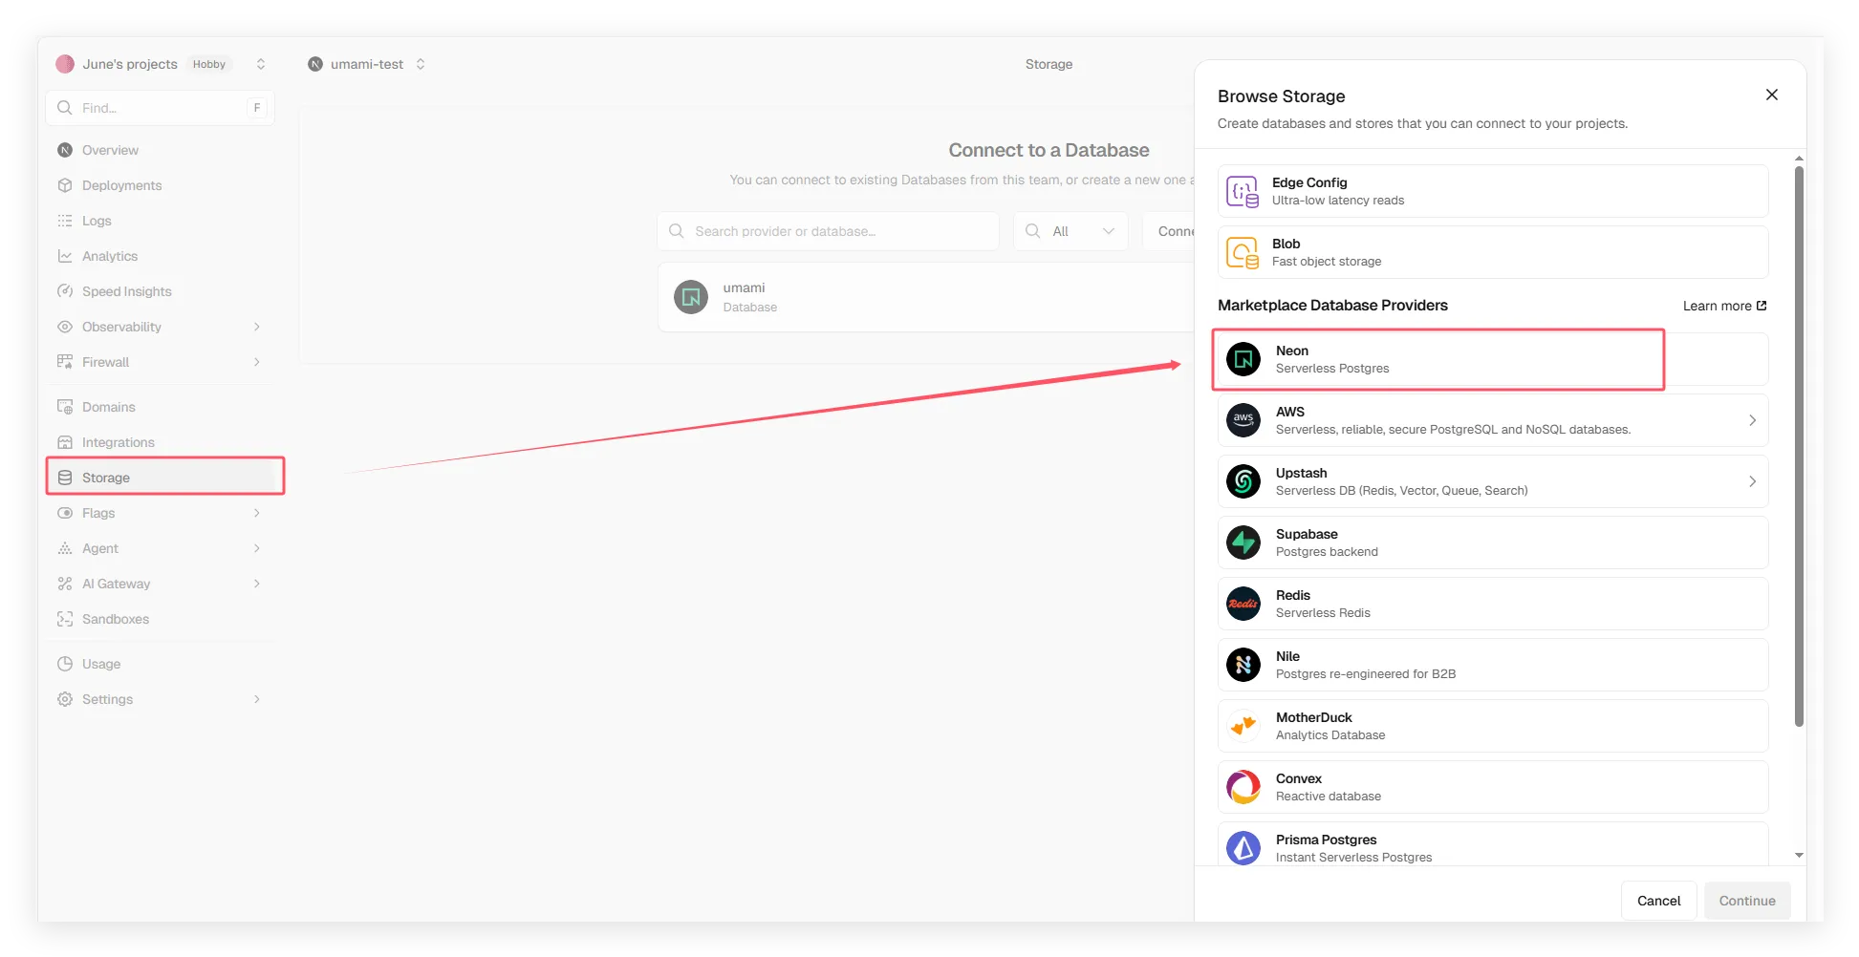1859x957 pixels.
Task: Click the Edge Config icon
Action: click(x=1243, y=191)
